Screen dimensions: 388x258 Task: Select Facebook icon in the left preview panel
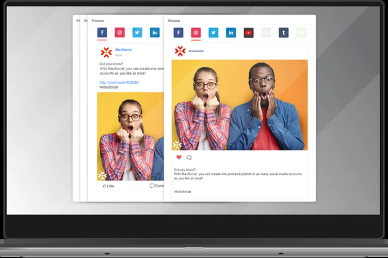(102, 32)
